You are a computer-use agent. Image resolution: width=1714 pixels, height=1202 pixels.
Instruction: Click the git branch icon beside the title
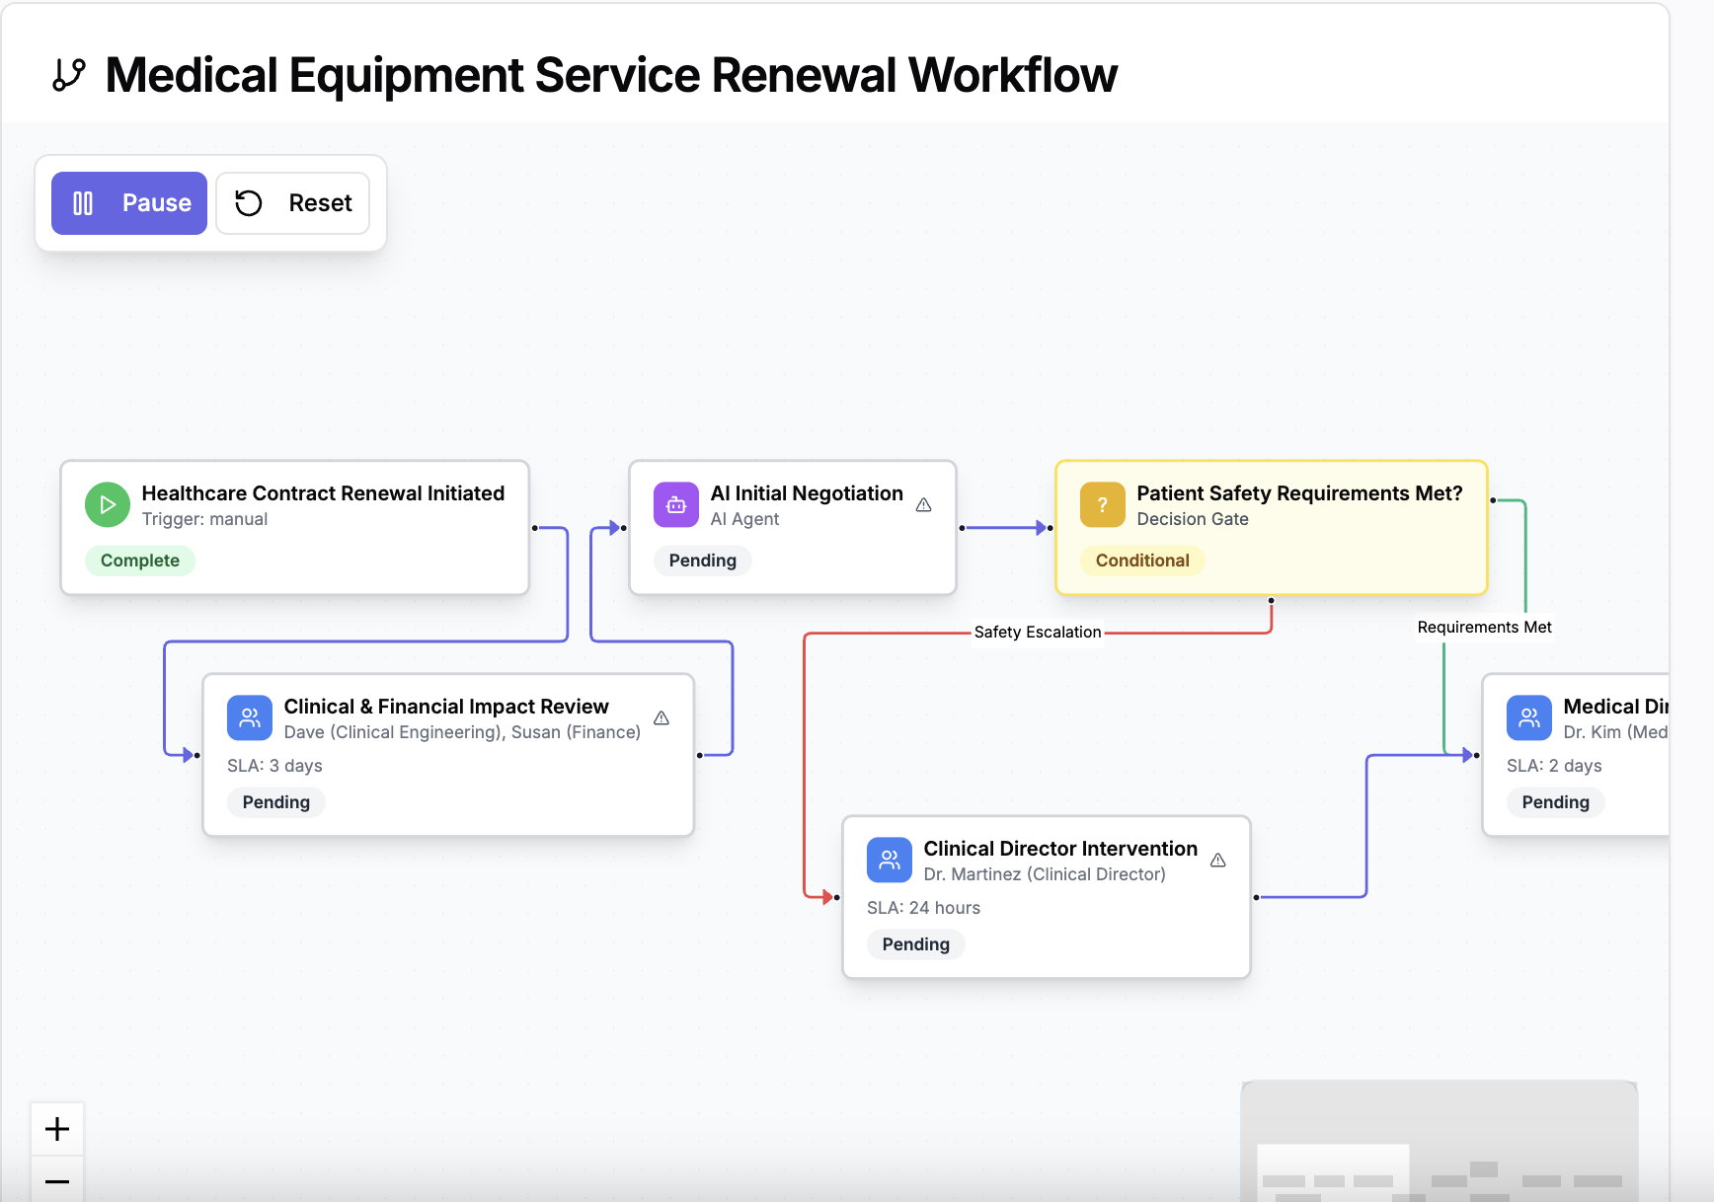69,75
